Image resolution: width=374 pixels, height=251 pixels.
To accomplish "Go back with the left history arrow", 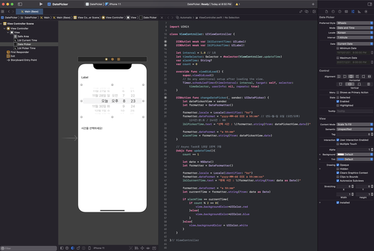I will point(9,11).
